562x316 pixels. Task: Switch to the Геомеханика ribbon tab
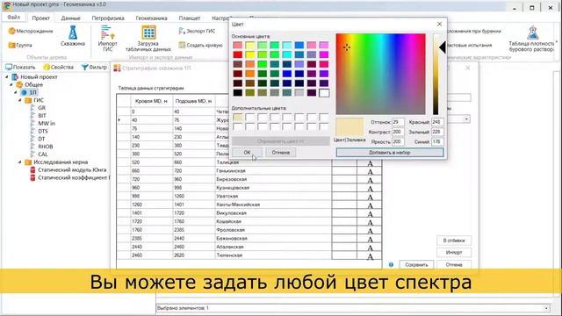[x=151, y=18]
